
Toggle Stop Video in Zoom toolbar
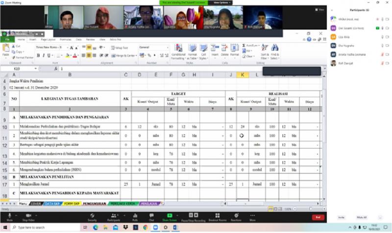29,215
